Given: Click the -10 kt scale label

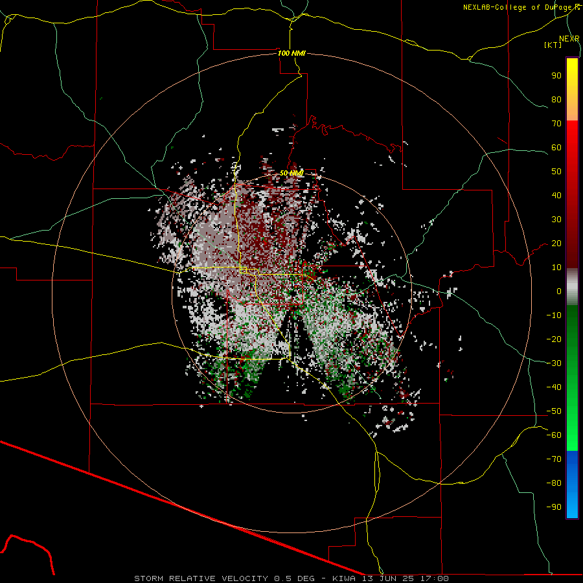Looking at the screenshot, I should pos(554,315).
